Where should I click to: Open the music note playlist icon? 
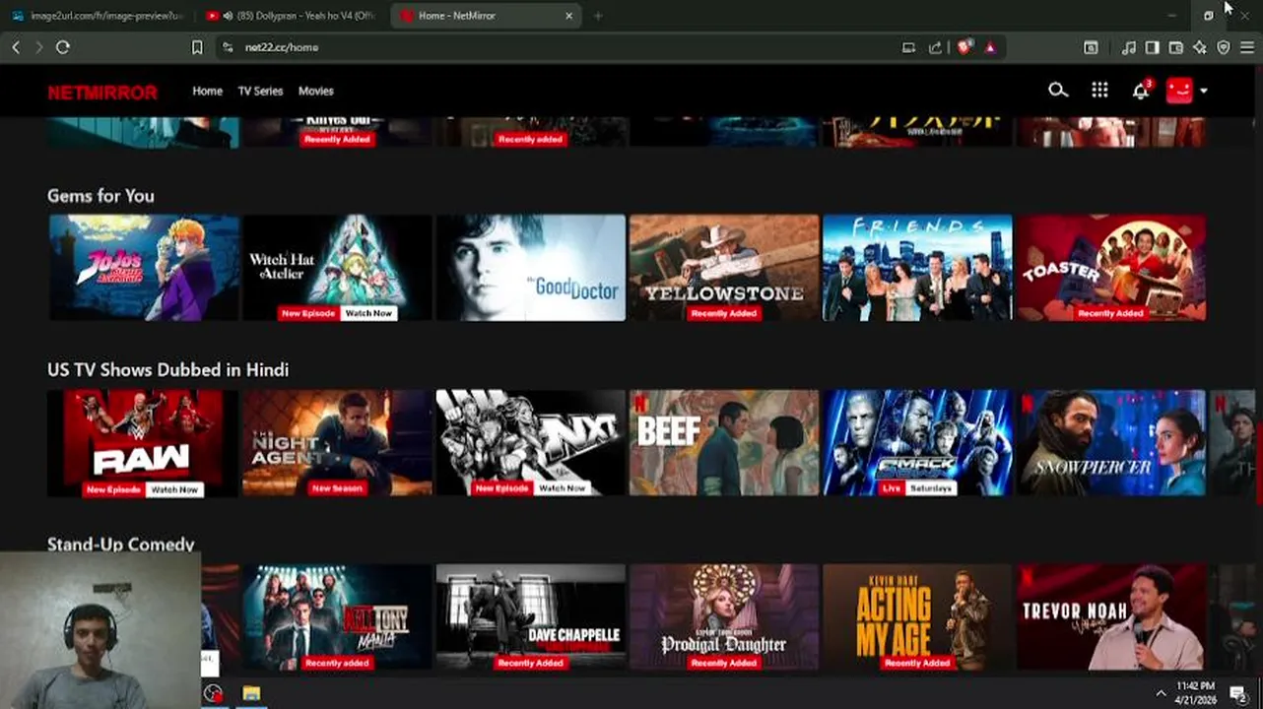click(1129, 47)
